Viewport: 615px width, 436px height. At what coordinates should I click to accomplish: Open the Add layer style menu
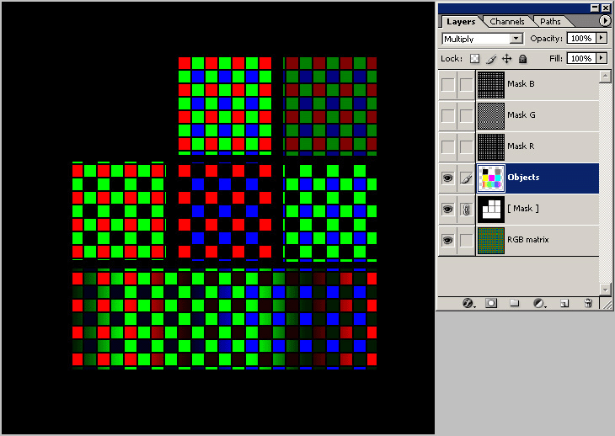click(x=468, y=303)
